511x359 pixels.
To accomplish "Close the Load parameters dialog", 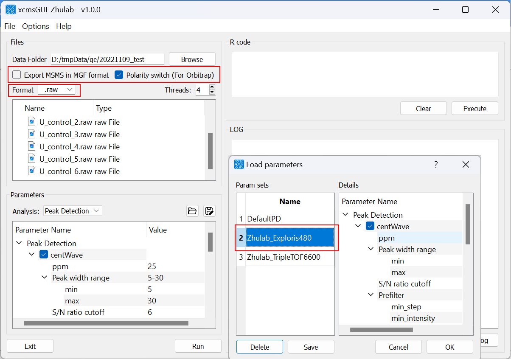I will click(x=466, y=165).
